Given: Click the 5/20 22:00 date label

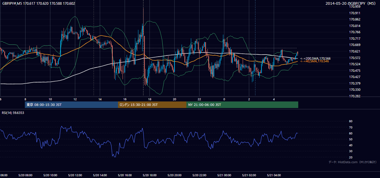Looking at the screenshot, I should pyautogui.click(x=199, y=175).
